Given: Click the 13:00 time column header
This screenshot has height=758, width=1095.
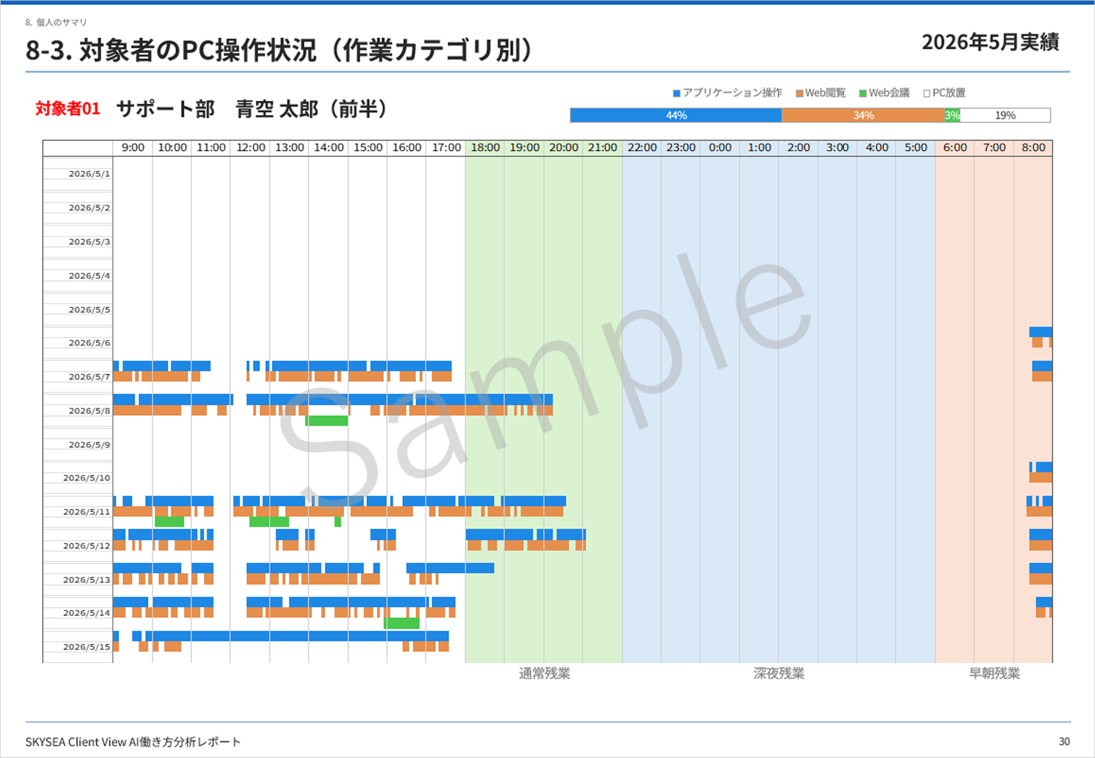Looking at the screenshot, I should pos(289,148).
